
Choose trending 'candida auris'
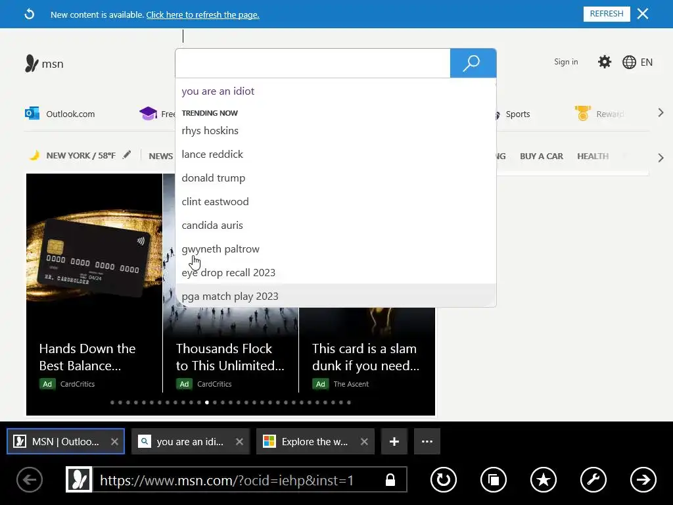pos(336,225)
